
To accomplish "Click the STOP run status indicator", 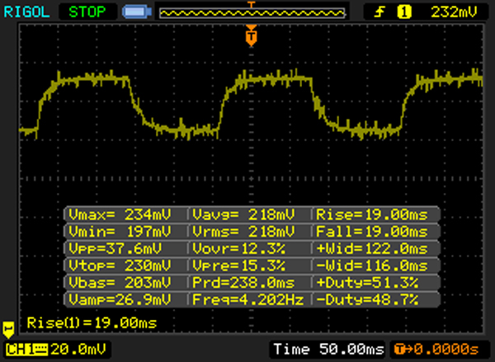I will [x=87, y=12].
